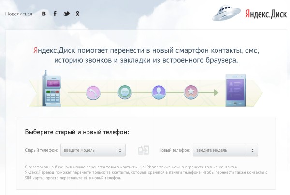The height and width of the screenshot is (195, 290).
Task: Click the heading Выберите старый и новый телефон
Action: 77,132
